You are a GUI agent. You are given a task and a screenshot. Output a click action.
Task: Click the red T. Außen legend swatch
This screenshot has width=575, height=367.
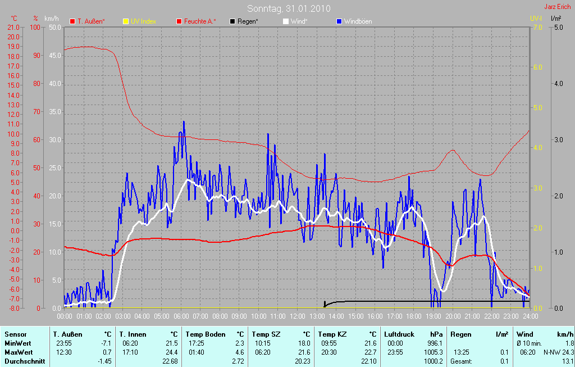tap(72, 21)
